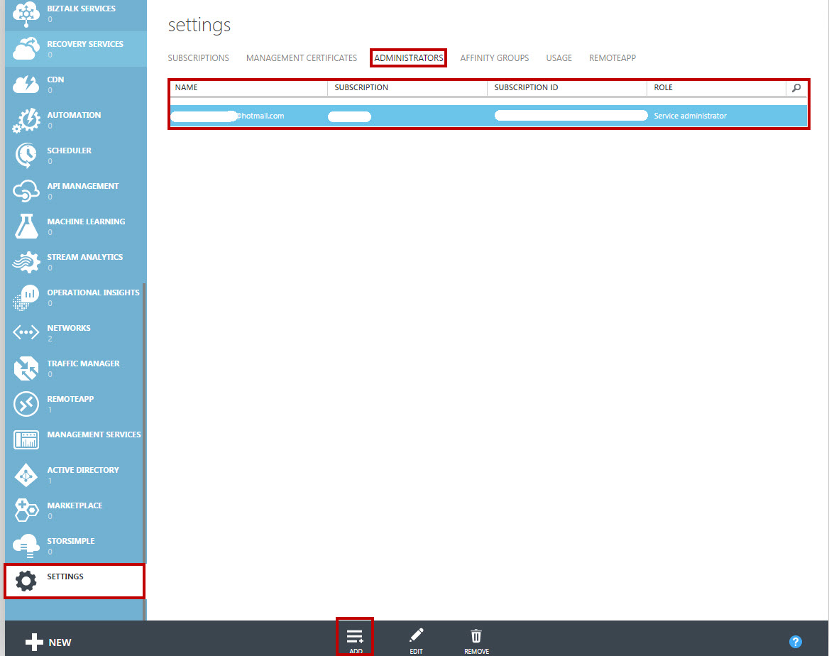Open the Management Services dashboard icon
This screenshot has height=656, width=829.
pos(26,439)
